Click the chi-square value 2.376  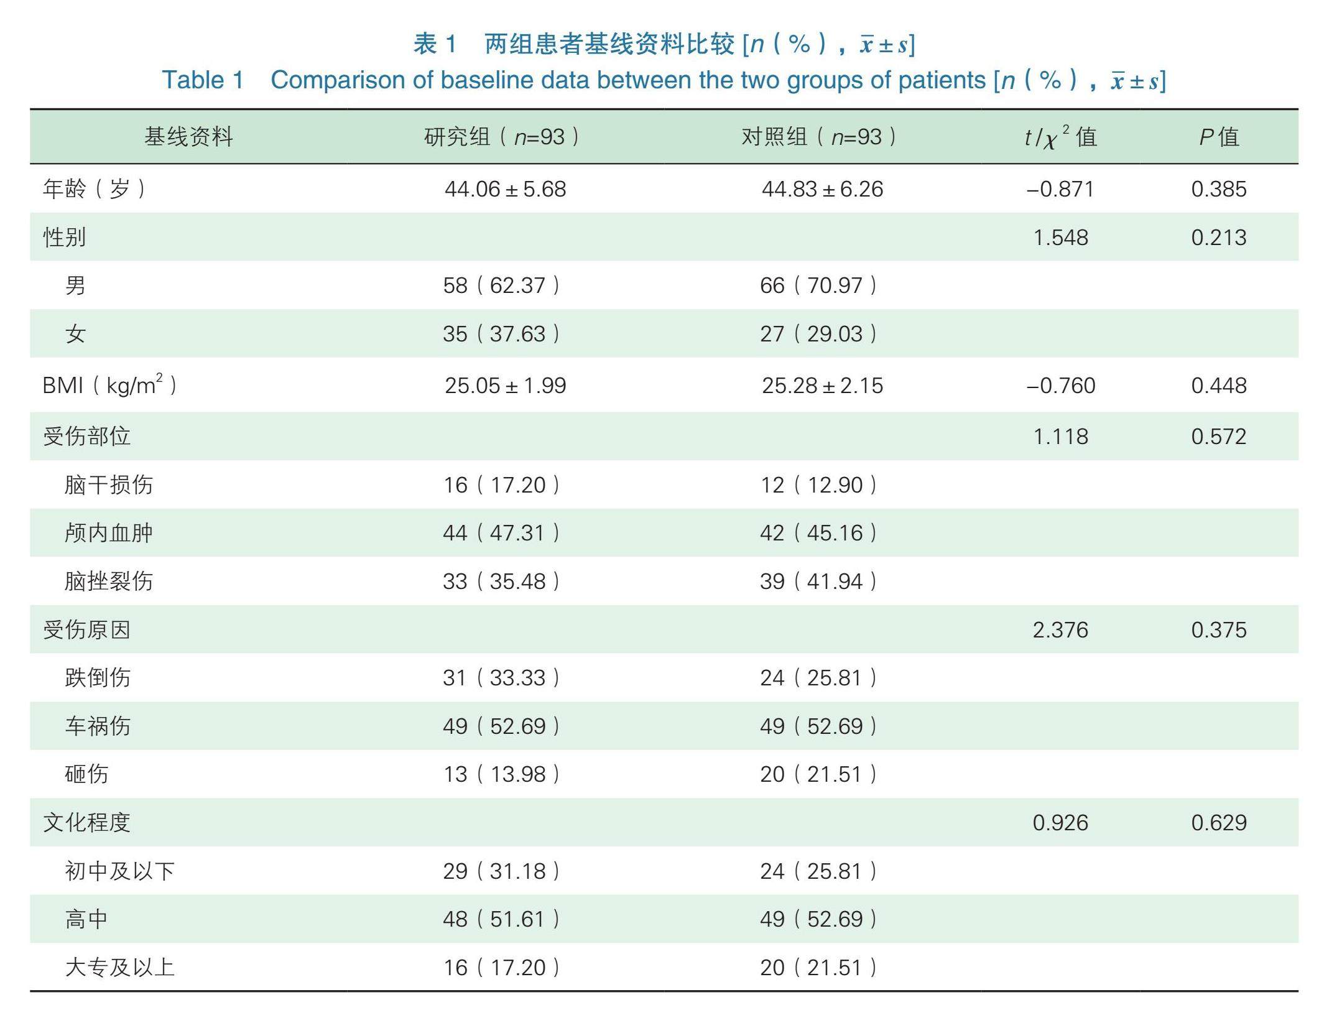click(x=1060, y=630)
